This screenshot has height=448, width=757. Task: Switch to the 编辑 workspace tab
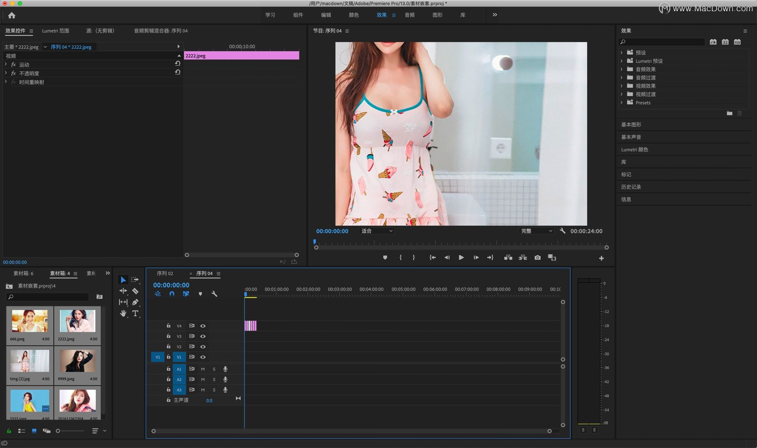click(x=326, y=15)
